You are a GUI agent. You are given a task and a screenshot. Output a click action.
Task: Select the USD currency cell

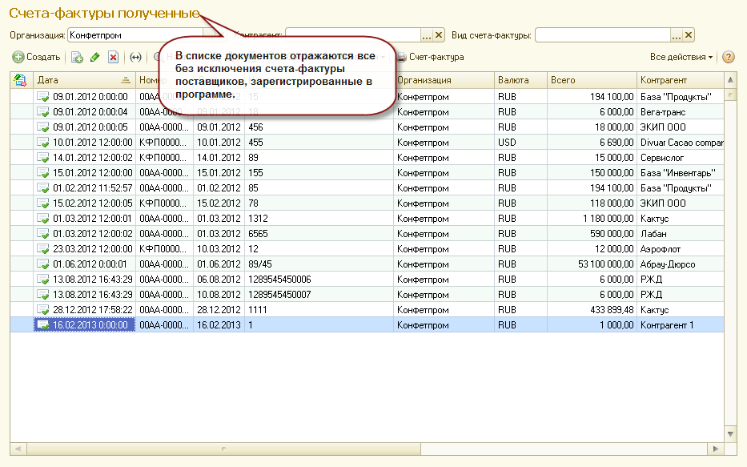click(x=520, y=143)
